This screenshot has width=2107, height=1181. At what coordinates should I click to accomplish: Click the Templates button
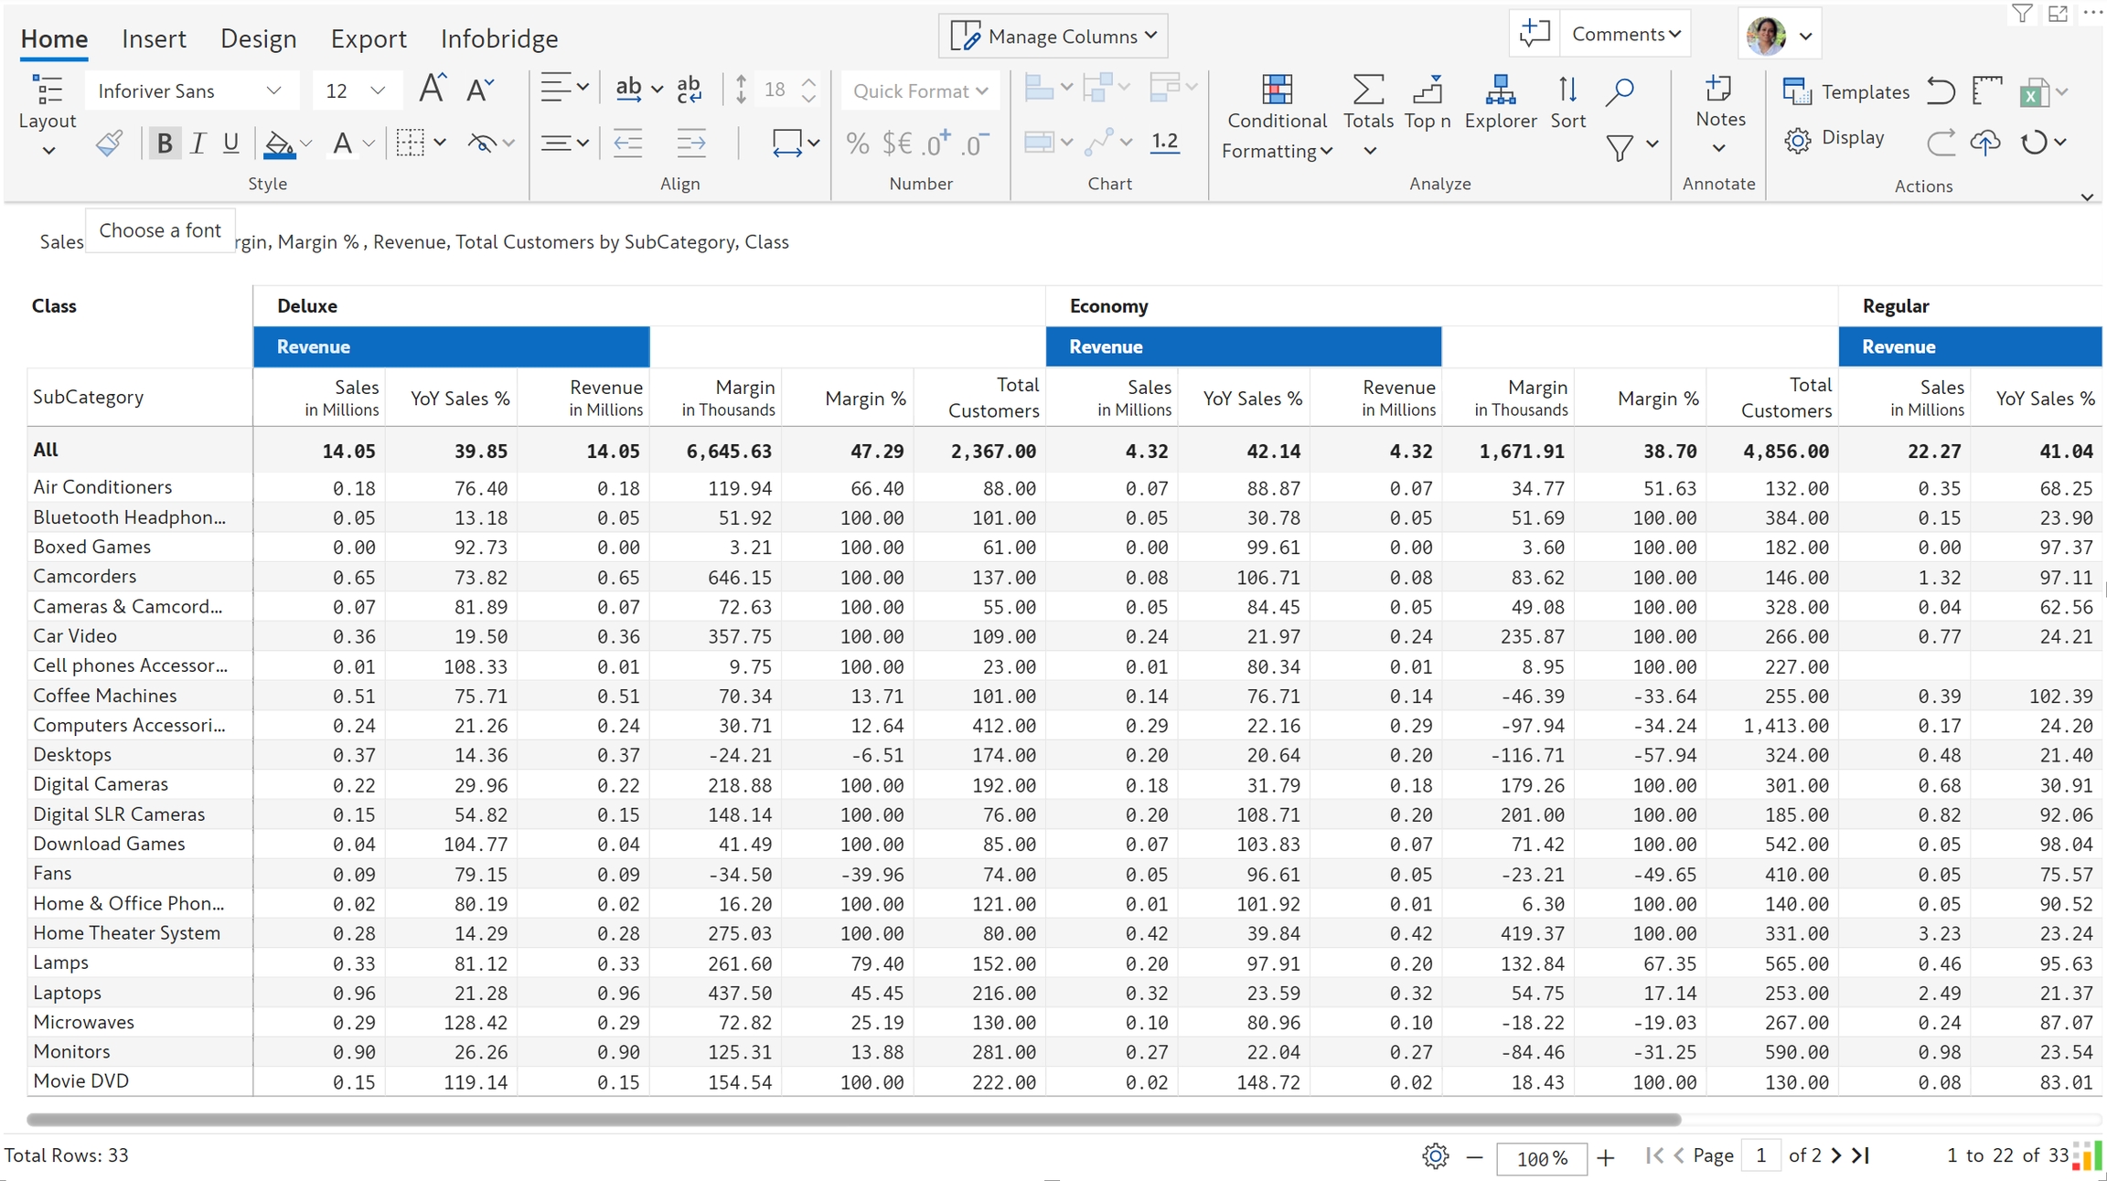click(1846, 91)
